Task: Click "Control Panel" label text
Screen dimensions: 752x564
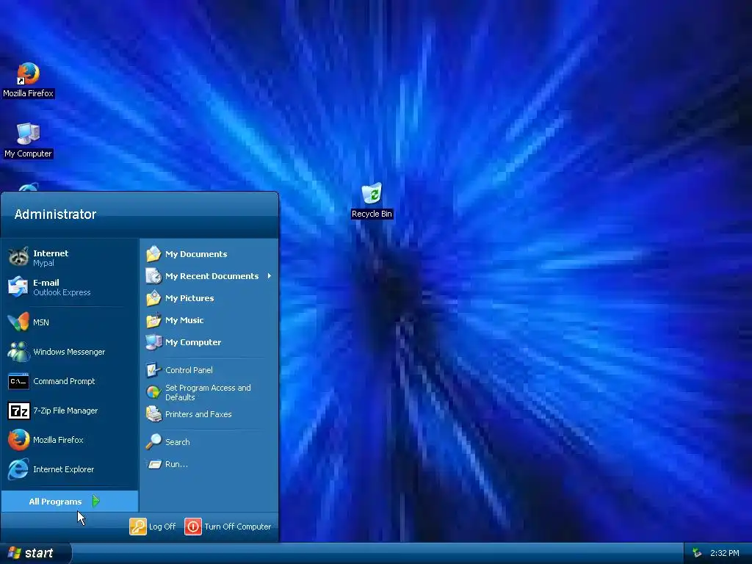Action: [x=189, y=370]
